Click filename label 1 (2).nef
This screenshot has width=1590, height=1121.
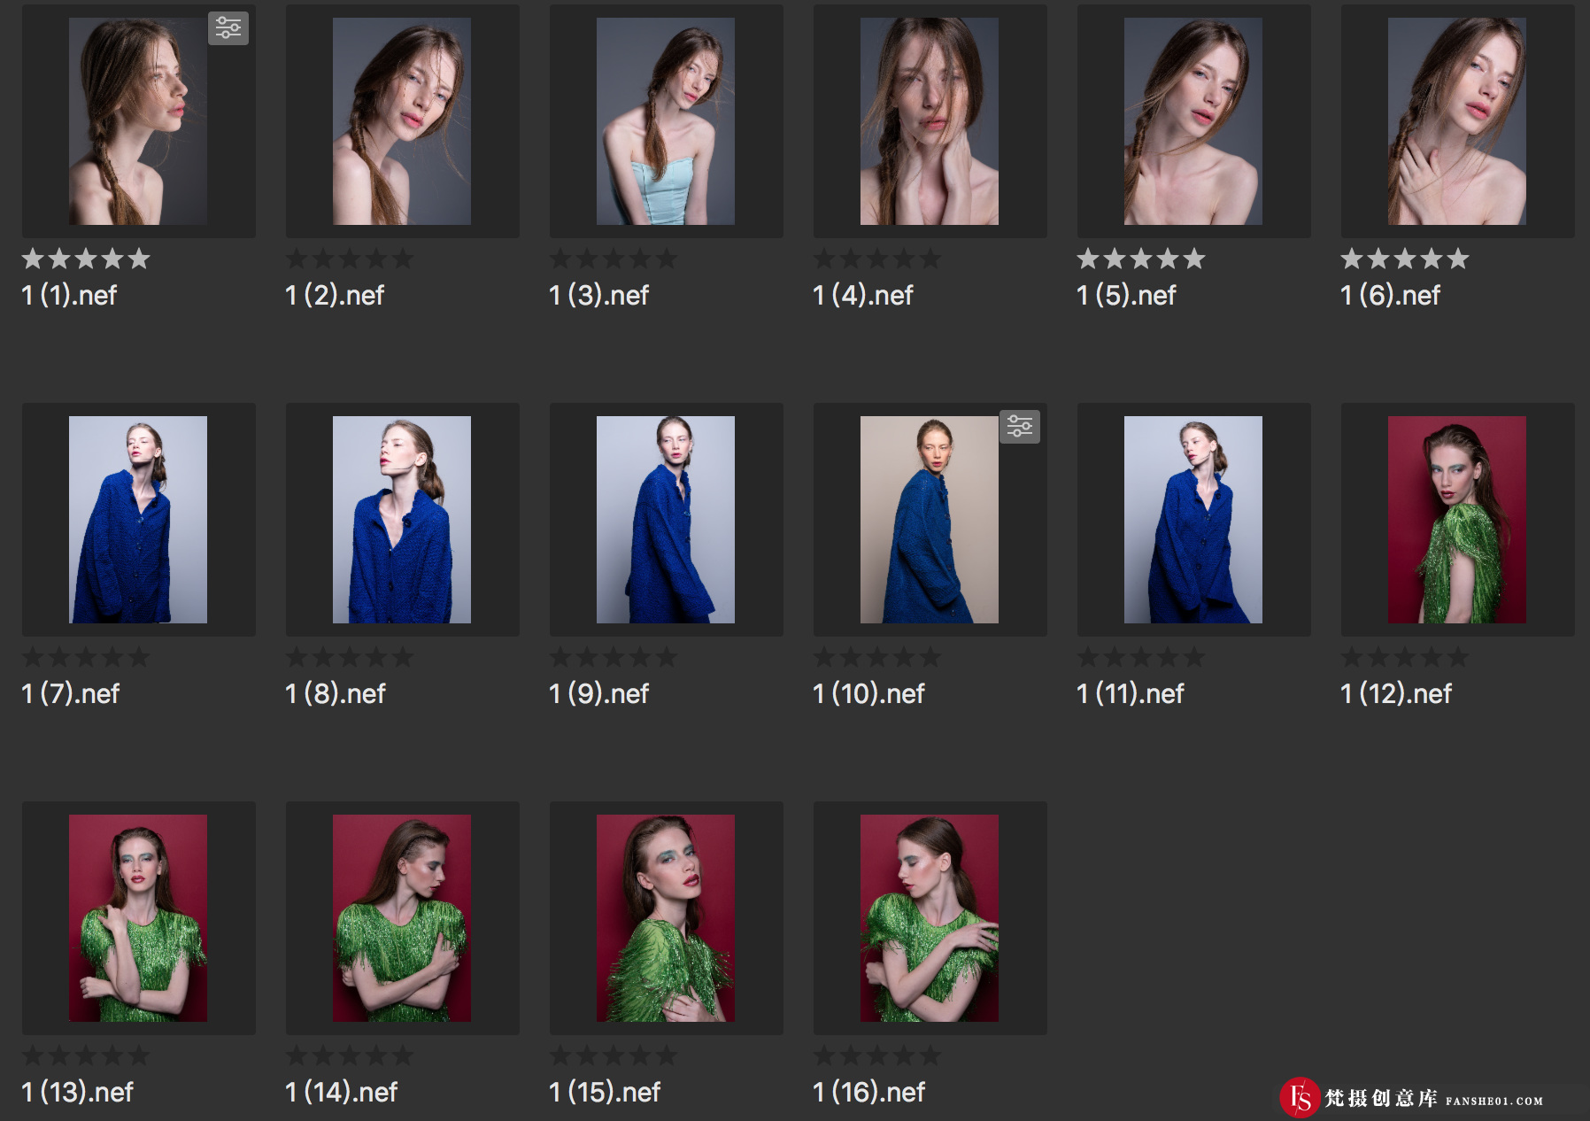335,295
